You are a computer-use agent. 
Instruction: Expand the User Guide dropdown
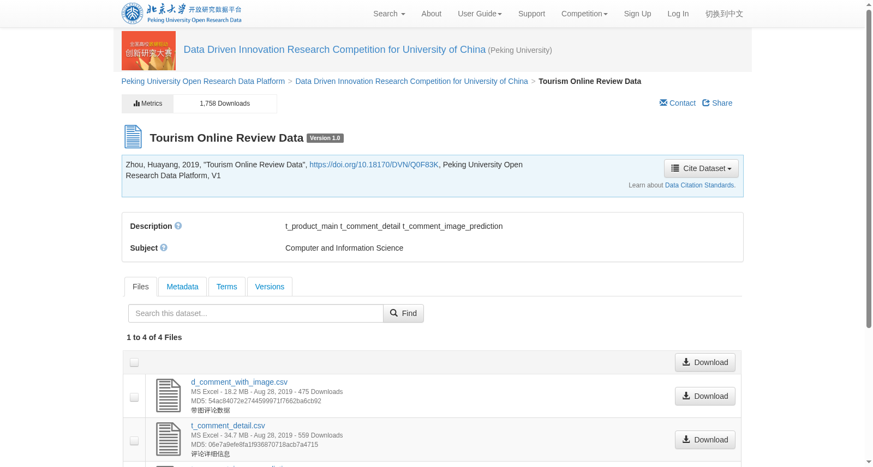480,14
